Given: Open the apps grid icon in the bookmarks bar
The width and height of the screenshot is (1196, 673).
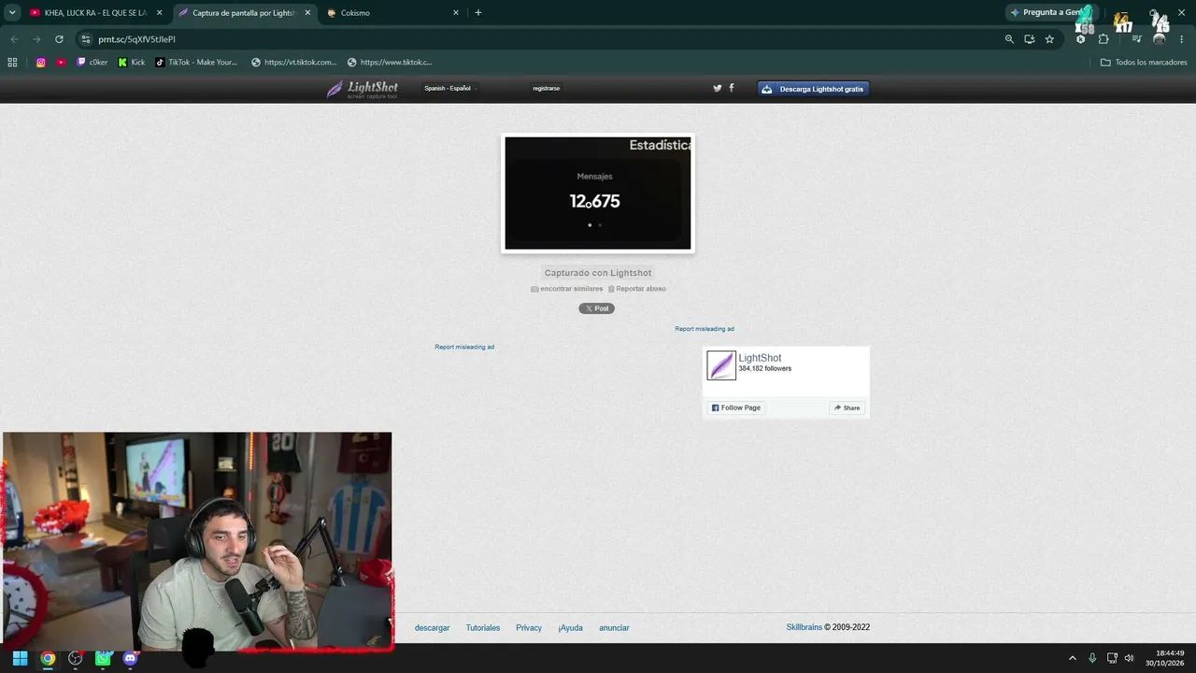Looking at the screenshot, I should pyautogui.click(x=12, y=63).
